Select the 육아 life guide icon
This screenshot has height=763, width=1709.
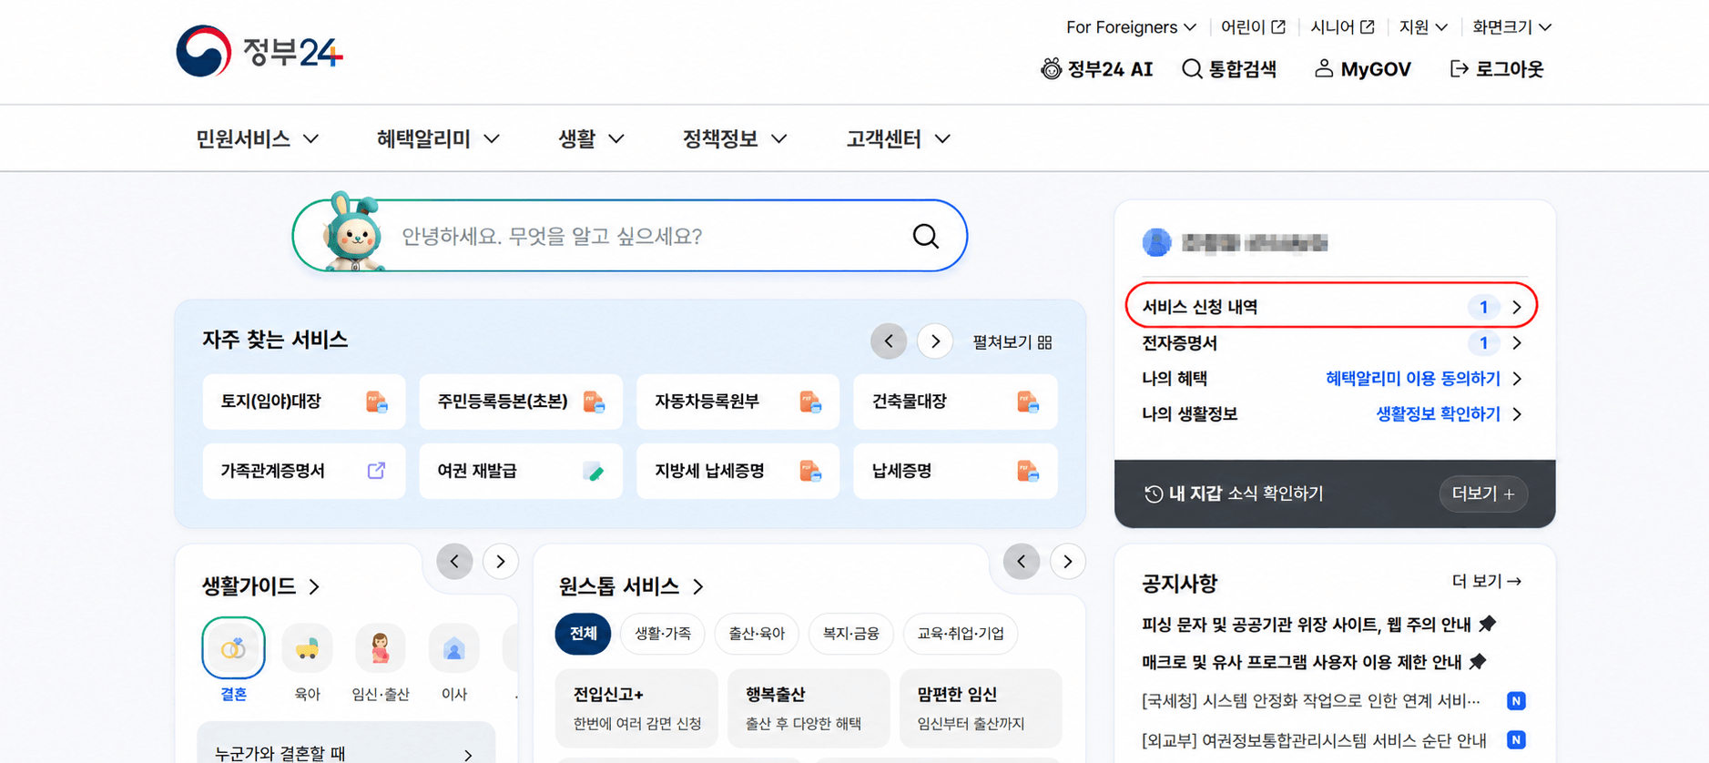[307, 648]
